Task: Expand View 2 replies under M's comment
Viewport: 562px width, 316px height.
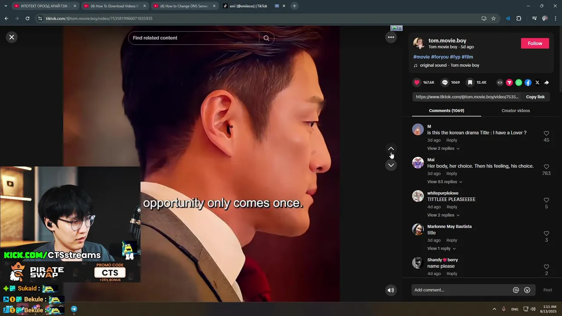Action: click(x=443, y=148)
